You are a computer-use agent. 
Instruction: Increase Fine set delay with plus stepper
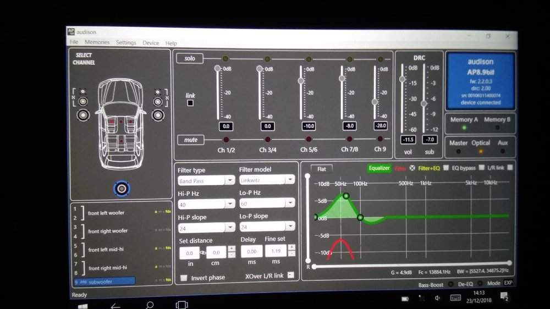[x=291, y=247]
